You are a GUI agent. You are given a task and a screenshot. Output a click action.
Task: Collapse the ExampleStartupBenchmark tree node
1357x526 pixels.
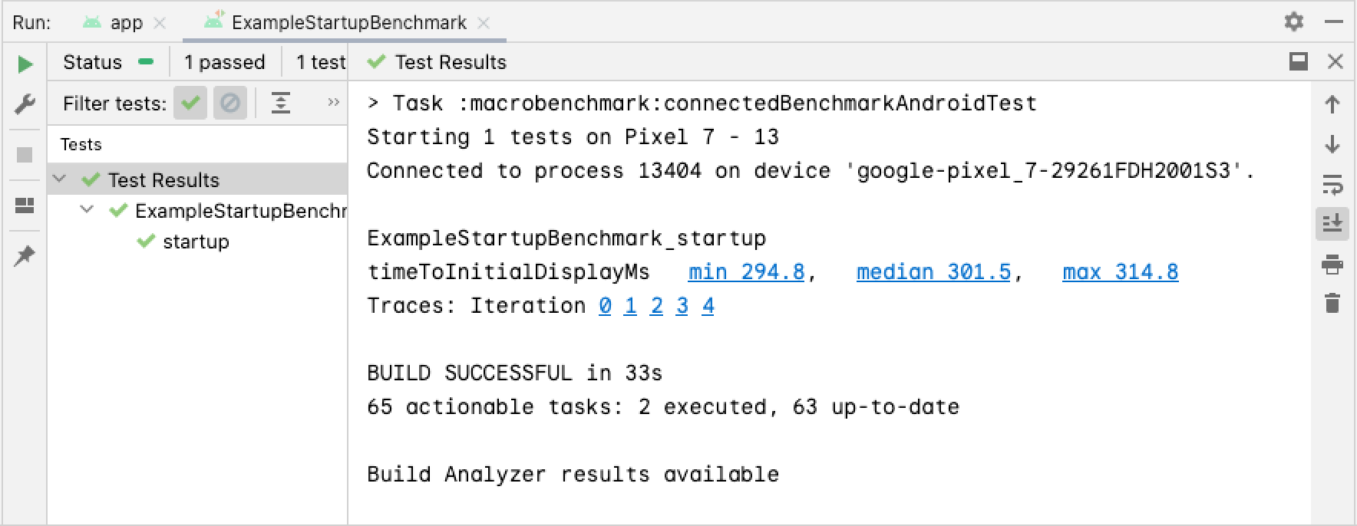87,210
